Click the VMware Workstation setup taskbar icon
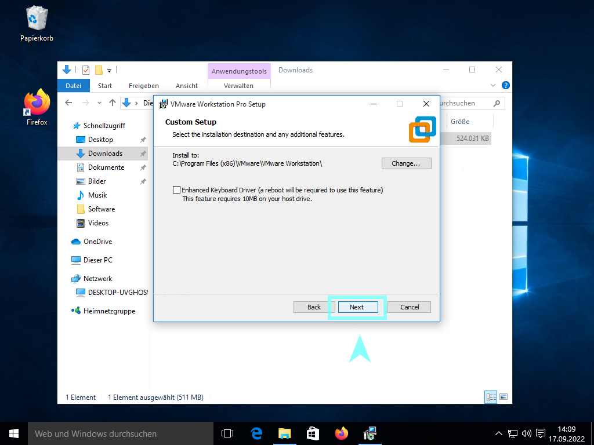This screenshot has width=594, height=445. coord(370,433)
